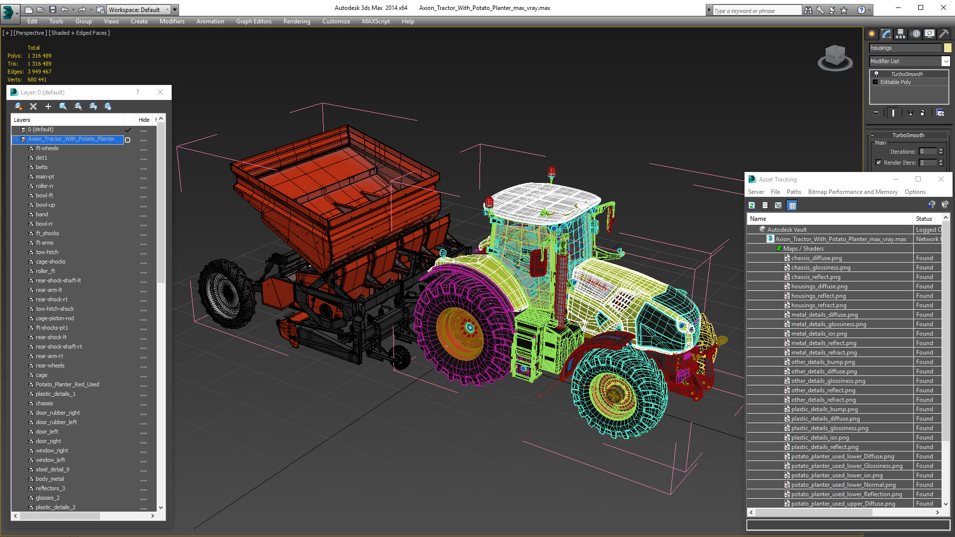The width and height of the screenshot is (955, 537).
Task: Open the Motion command panel tab
Action: click(916, 34)
